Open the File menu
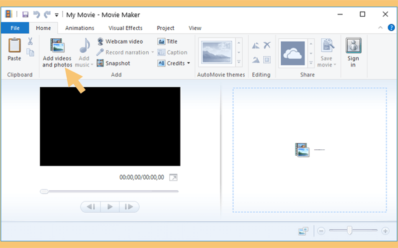 pyautogui.click(x=15, y=28)
